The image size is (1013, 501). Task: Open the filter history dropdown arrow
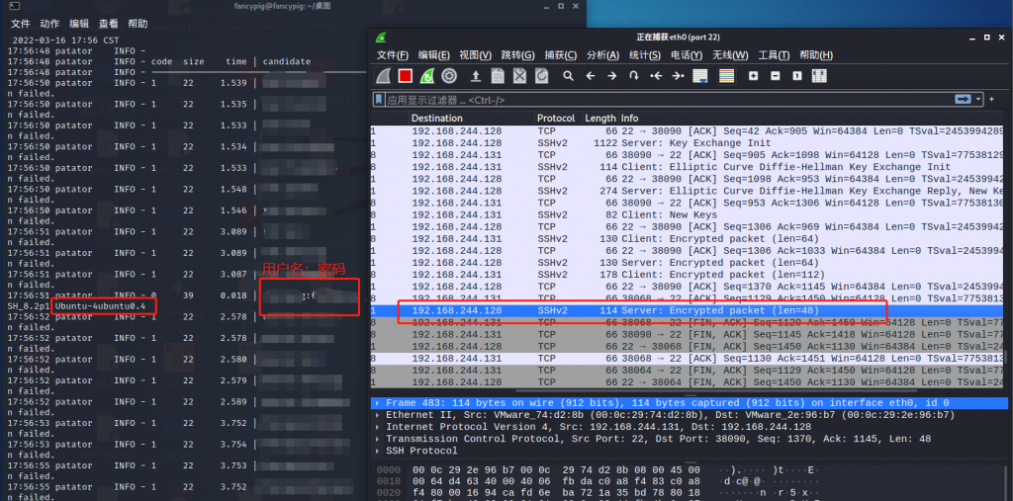(x=979, y=100)
